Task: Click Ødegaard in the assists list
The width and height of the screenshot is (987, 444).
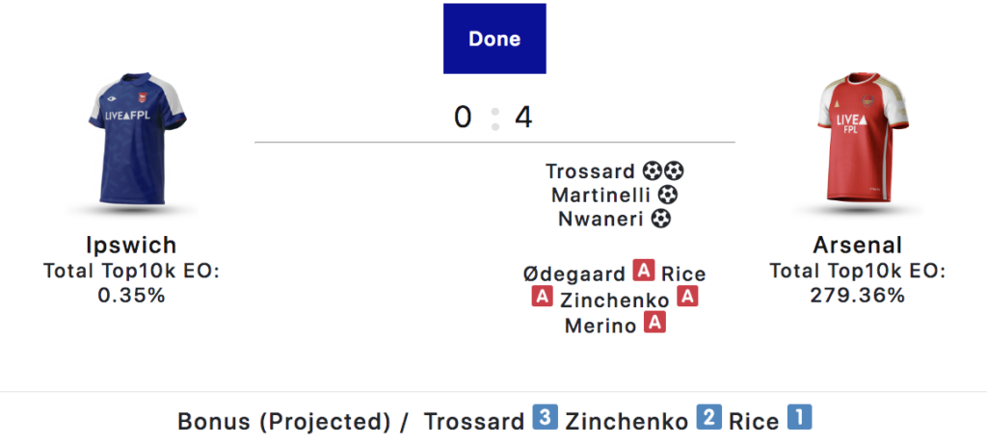Action: coord(574,274)
